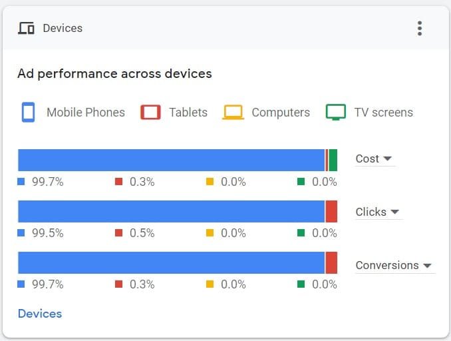Expand the Cost metric dropdown
Viewport: 451px width, 341px height.
coord(375,159)
